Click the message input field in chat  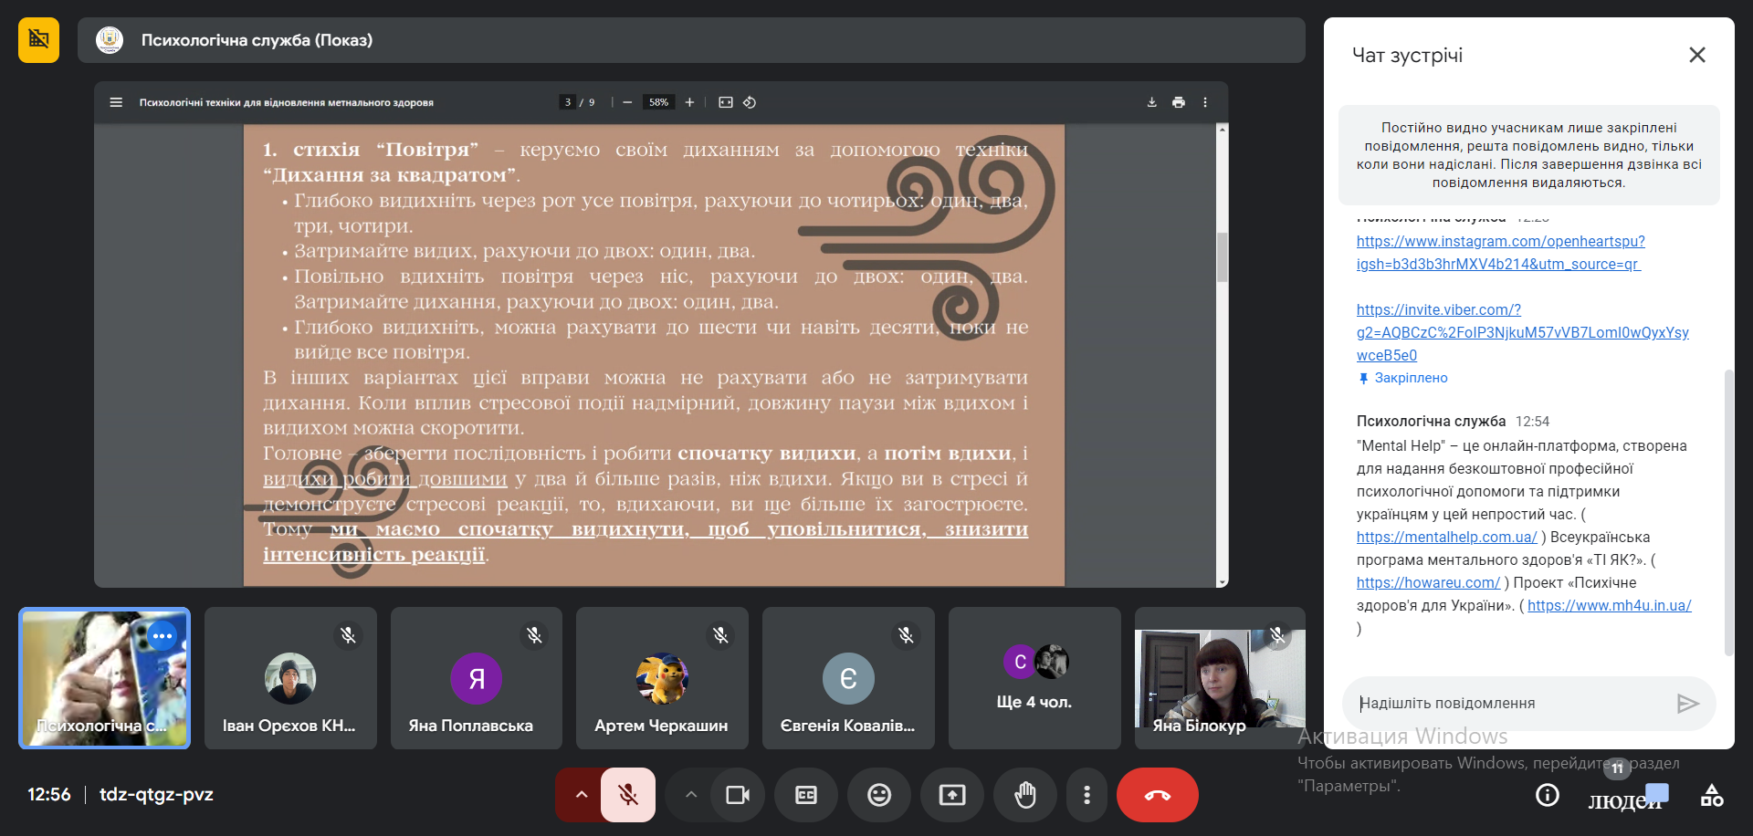tap(1506, 703)
